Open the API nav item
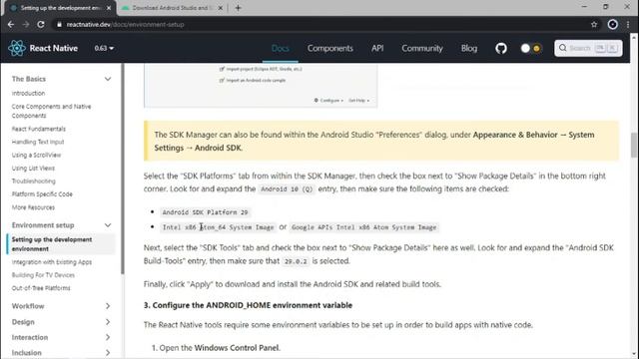 (x=377, y=48)
